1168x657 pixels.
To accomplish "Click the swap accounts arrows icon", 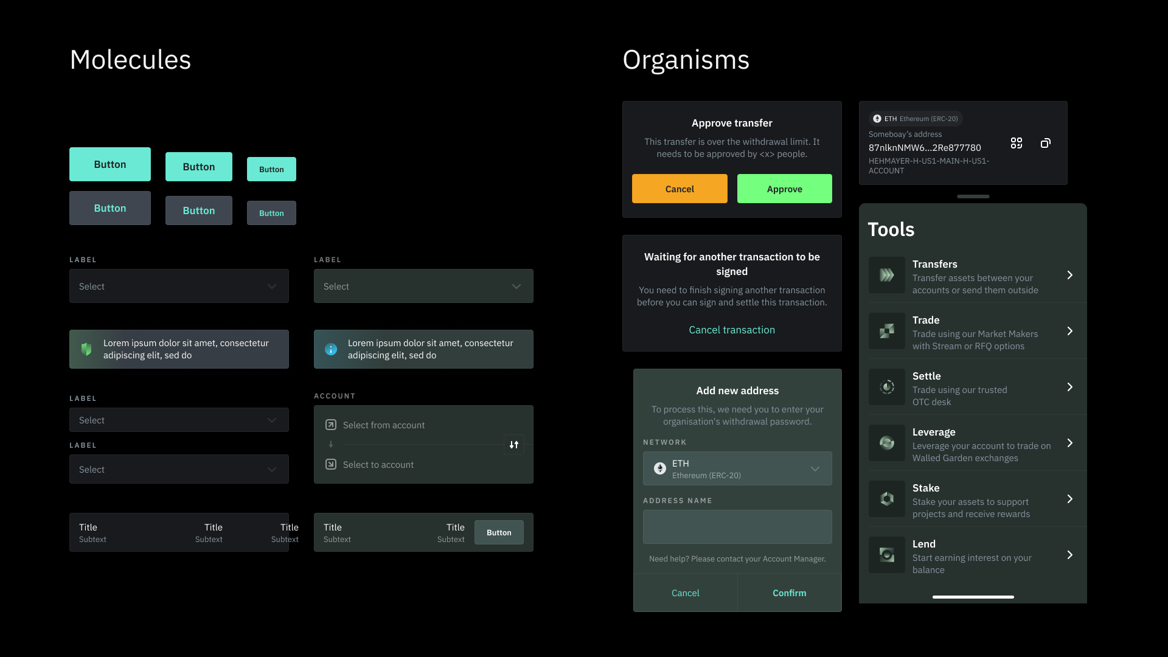I will click(514, 445).
